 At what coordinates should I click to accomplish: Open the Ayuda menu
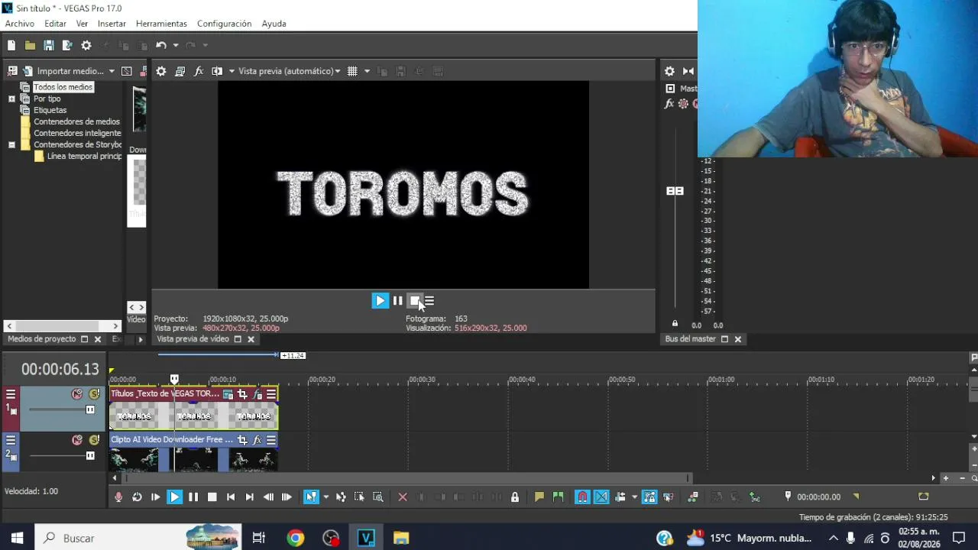click(x=274, y=24)
